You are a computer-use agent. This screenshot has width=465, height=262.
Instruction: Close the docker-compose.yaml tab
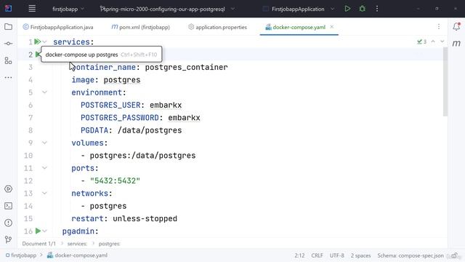(x=332, y=27)
